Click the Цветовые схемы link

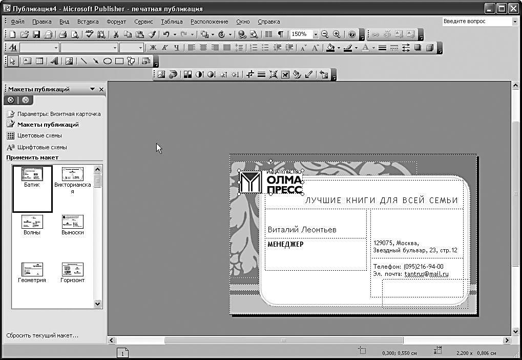click(x=39, y=135)
